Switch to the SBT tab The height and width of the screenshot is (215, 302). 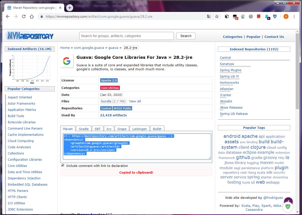tap(98, 129)
